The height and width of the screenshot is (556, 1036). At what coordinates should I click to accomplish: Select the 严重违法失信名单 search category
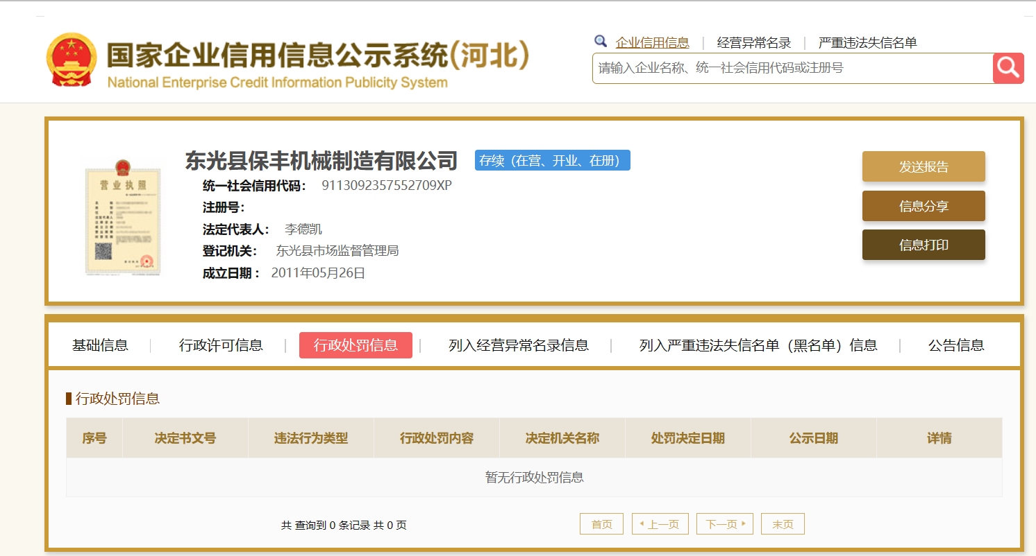click(x=868, y=42)
